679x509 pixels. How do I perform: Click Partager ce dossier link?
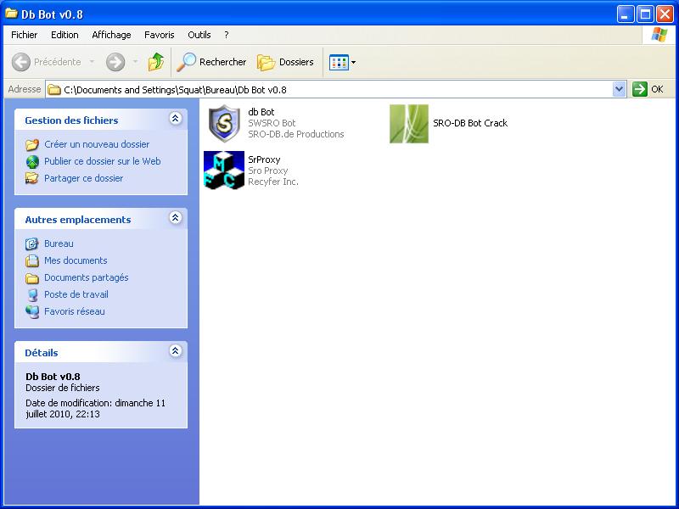[x=83, y=178]
